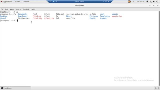160x90 pixels.
Task: Click the Public directory name
Action: (x=93, y=18)
